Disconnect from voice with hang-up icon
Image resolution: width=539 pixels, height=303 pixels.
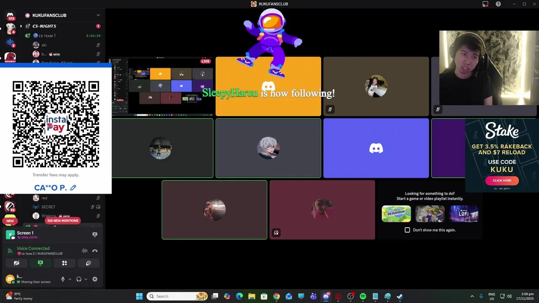(95, 251)
